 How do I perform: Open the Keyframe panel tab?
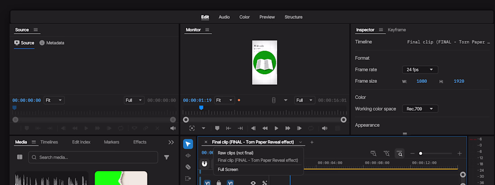(x=397, y=30)
